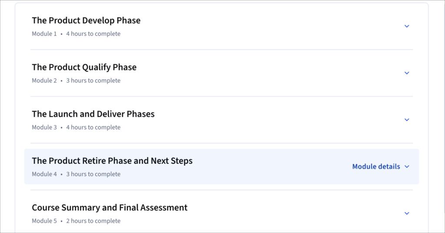445x233 pixels.
Task: Expand Course Summary and Final Assessment chevron
Action: 407,213
